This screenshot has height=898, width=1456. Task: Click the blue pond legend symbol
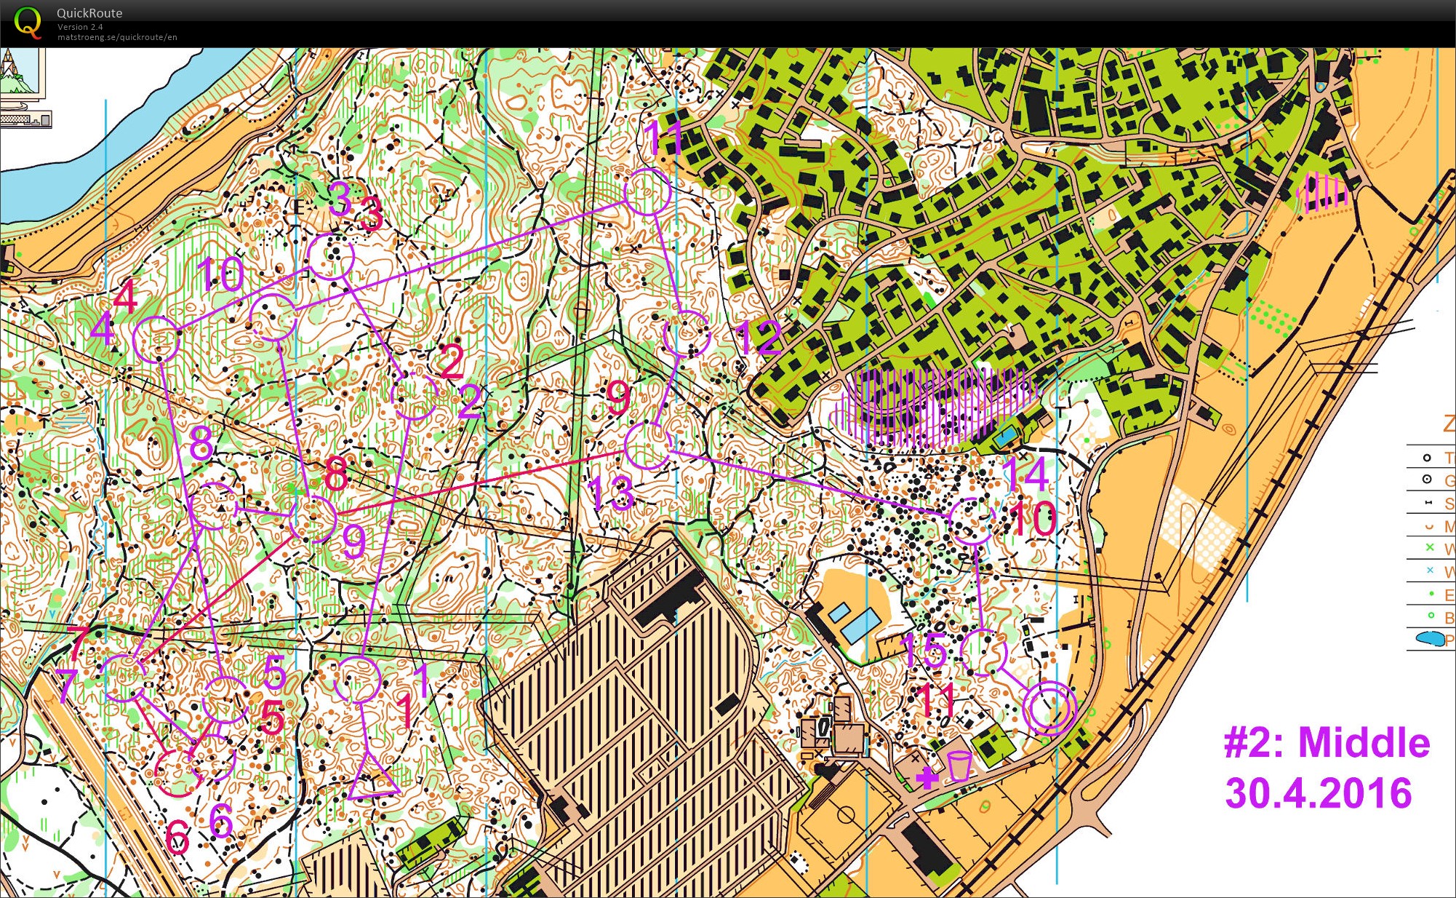click(x=1429, y=639)
